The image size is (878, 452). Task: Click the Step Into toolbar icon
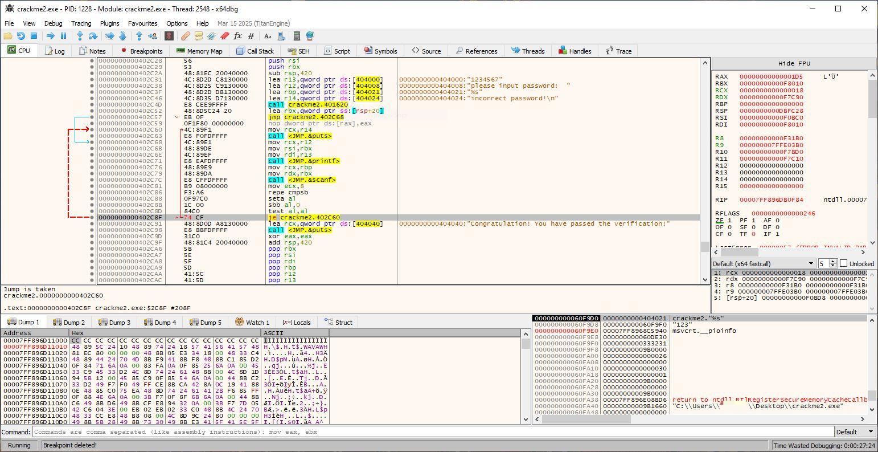[80, 36]
